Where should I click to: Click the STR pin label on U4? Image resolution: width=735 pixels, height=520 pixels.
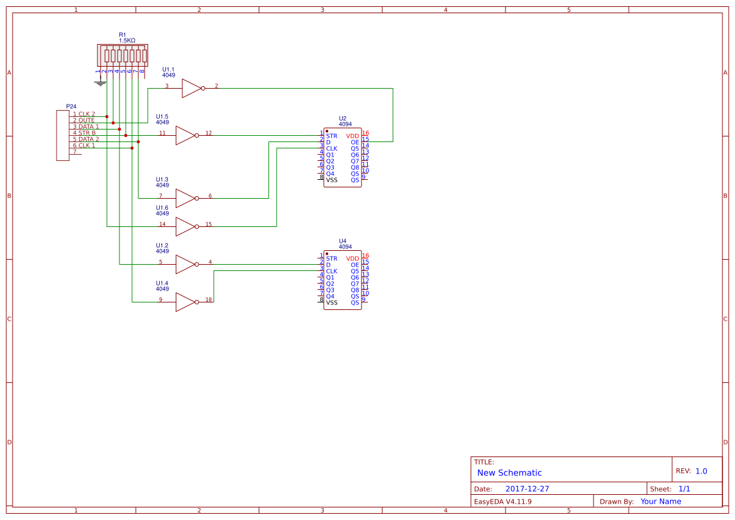(x=331, y=257)
